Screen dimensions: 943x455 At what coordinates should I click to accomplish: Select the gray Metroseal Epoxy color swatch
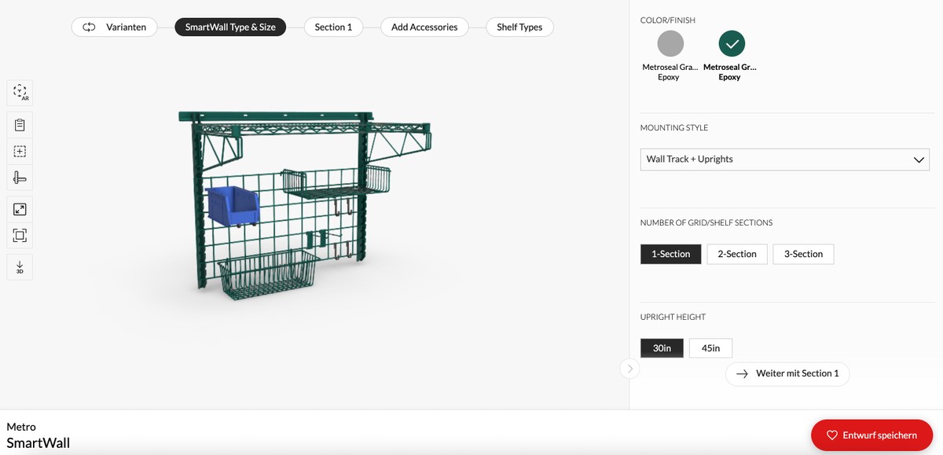point(670,43)
